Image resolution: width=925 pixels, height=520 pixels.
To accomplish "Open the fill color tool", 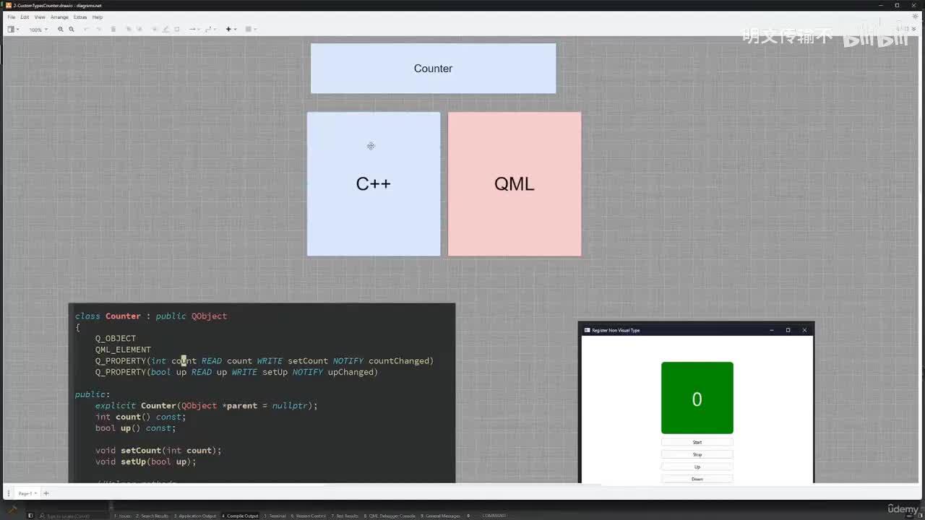I will (155, 30).
